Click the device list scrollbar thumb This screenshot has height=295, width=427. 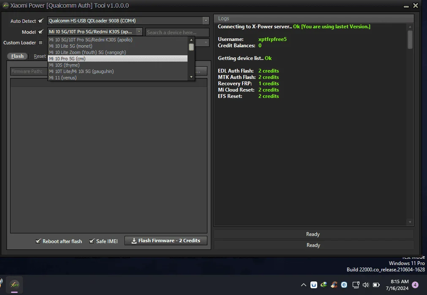tap(191, 47)
